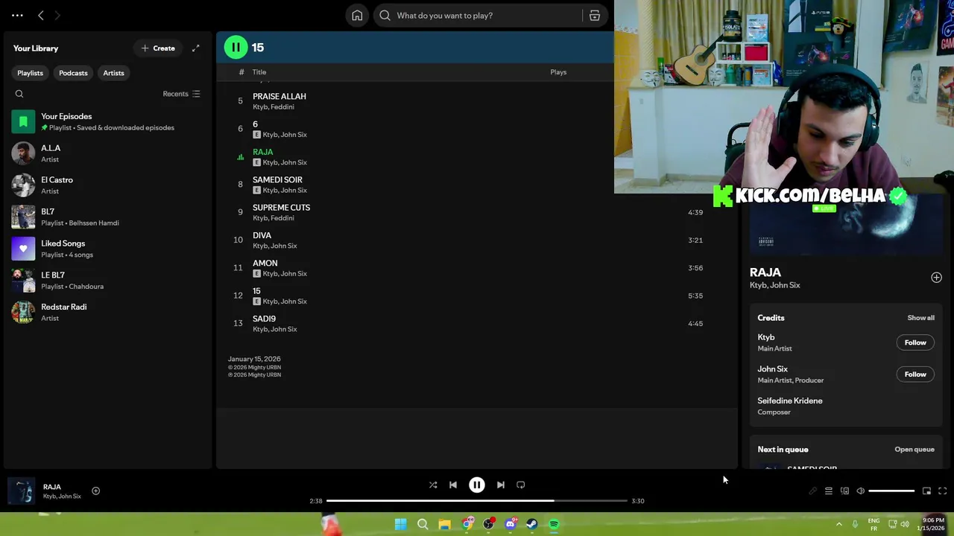Open the Browse icon in search bar
Image resolution: width=954 pixels, height=536 pixels.
pyautogui.click(x=595, y=16)
